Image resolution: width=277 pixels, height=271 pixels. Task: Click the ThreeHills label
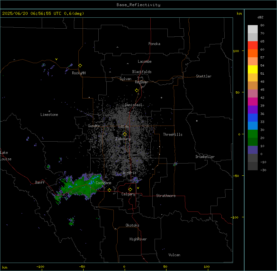[173, 135]
